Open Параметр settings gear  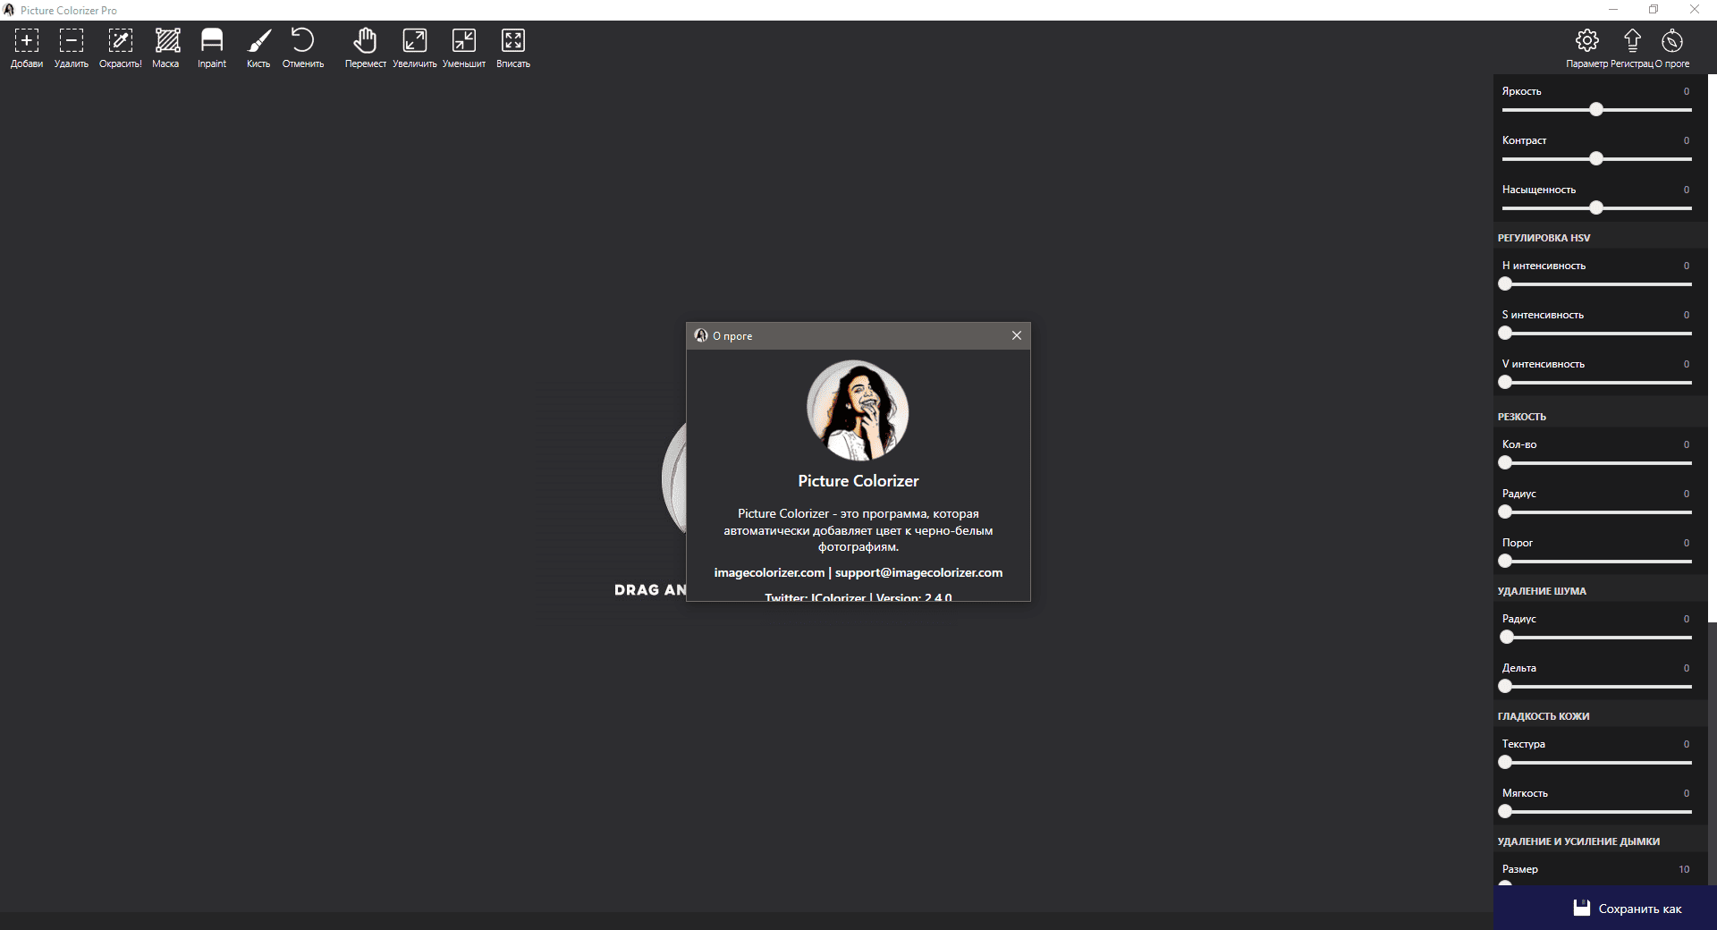tap(1587, 41)
